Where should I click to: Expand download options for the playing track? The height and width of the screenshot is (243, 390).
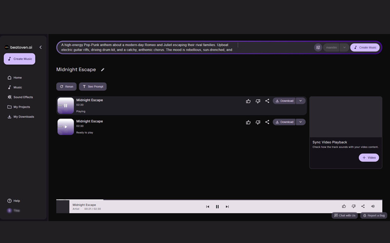pyautogui.click(x=301, y=101)
